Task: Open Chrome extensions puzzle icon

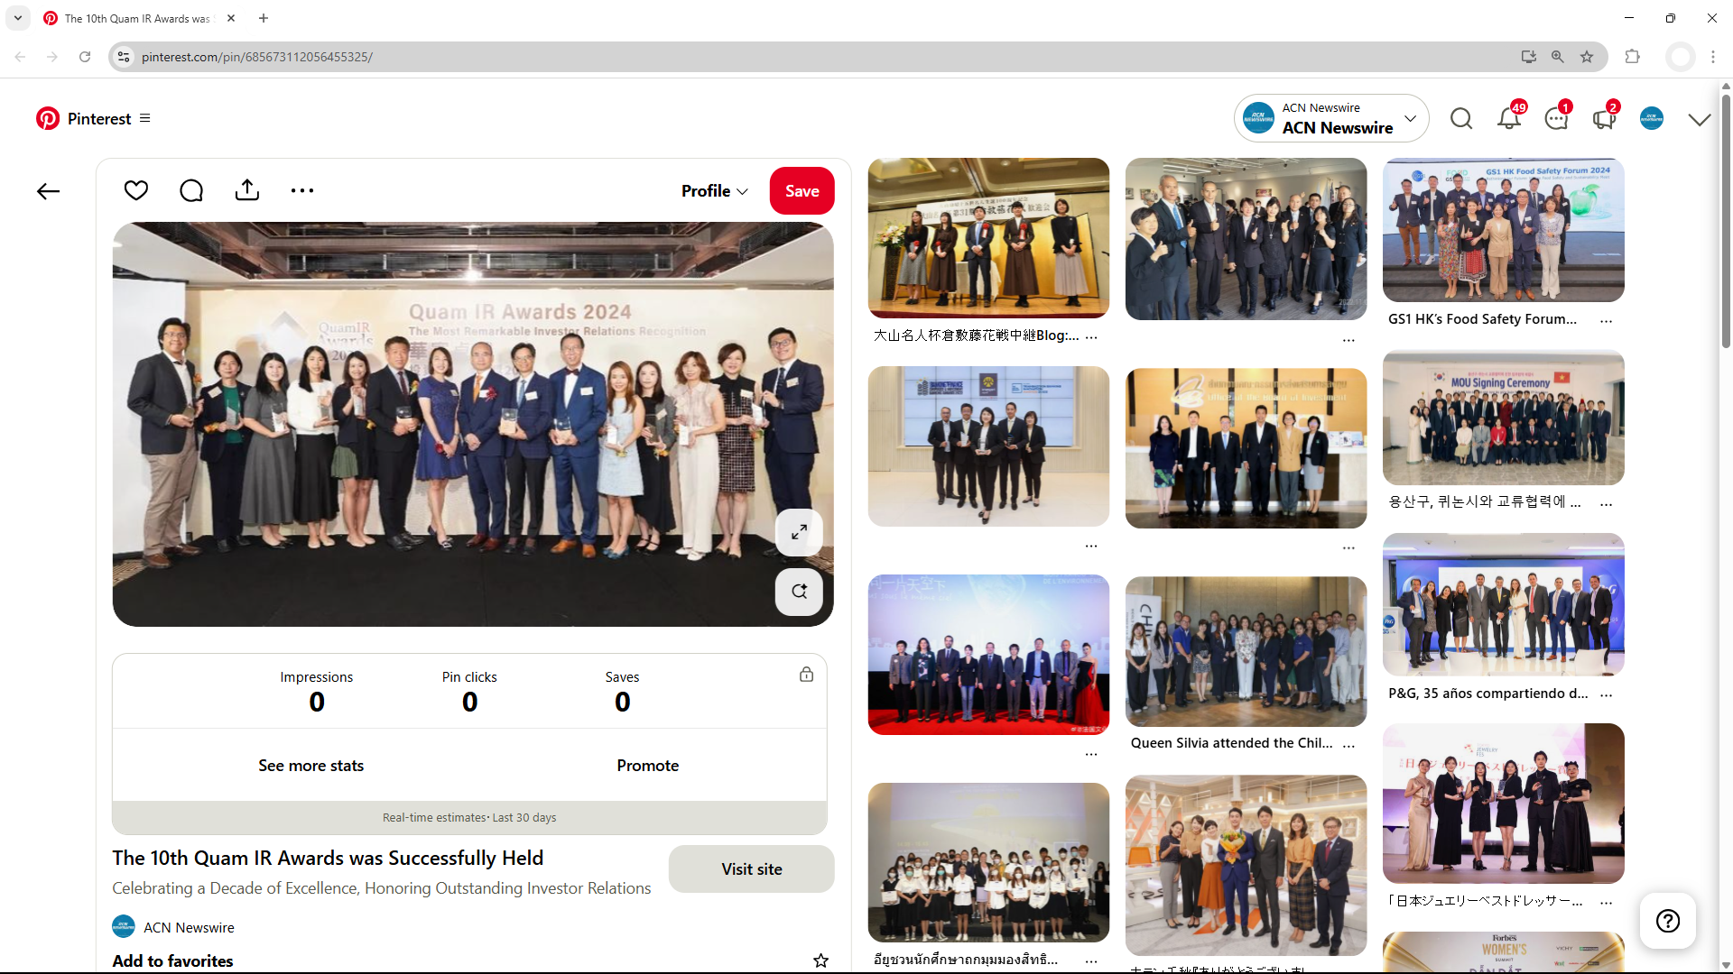Action: pyautogui.click(x=1632, y=57)
